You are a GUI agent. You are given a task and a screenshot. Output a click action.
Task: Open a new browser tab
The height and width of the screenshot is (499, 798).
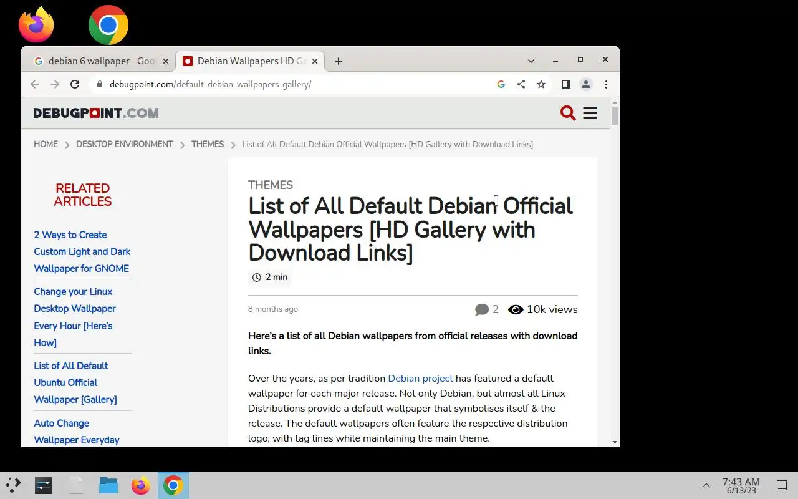(x=338, y=61)
